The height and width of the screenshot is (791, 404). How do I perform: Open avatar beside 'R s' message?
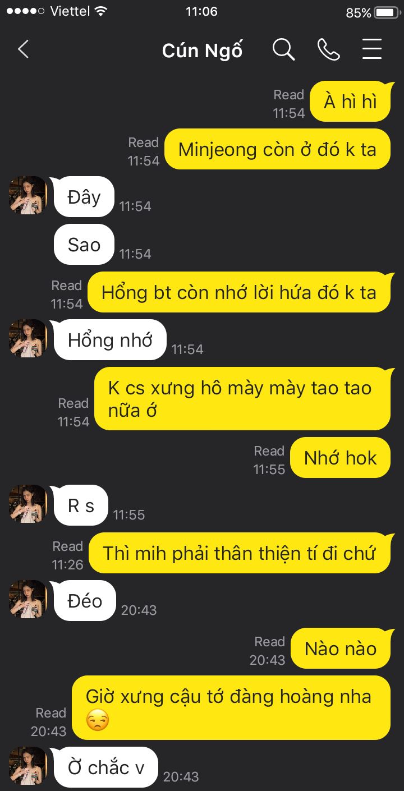pos(27,504)
